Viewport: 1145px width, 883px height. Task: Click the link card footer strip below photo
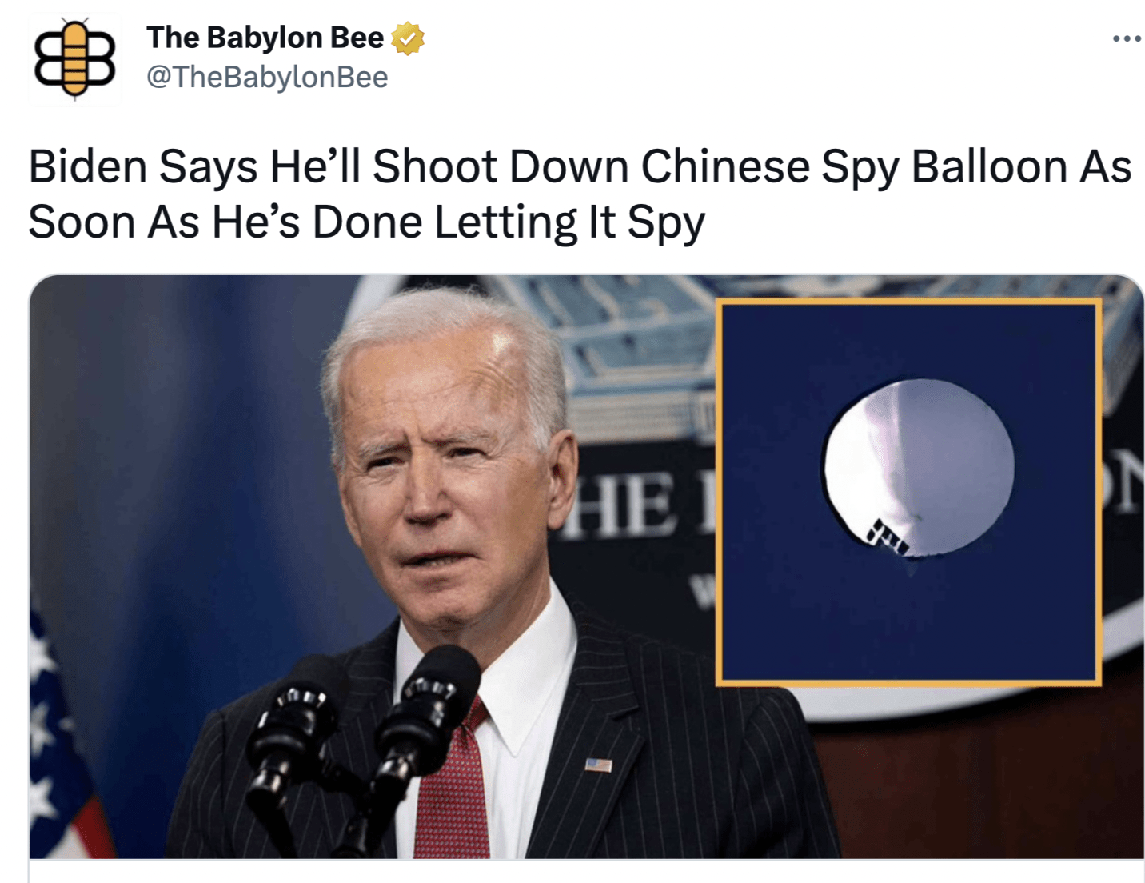(586, 871)
